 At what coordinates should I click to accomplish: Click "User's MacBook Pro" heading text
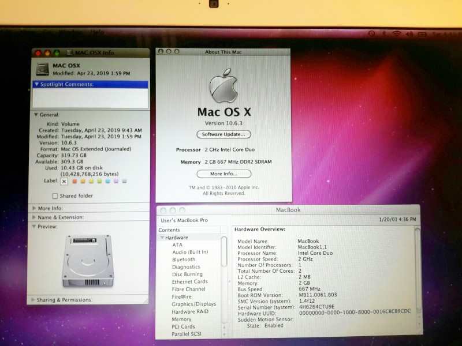(184, 220)
